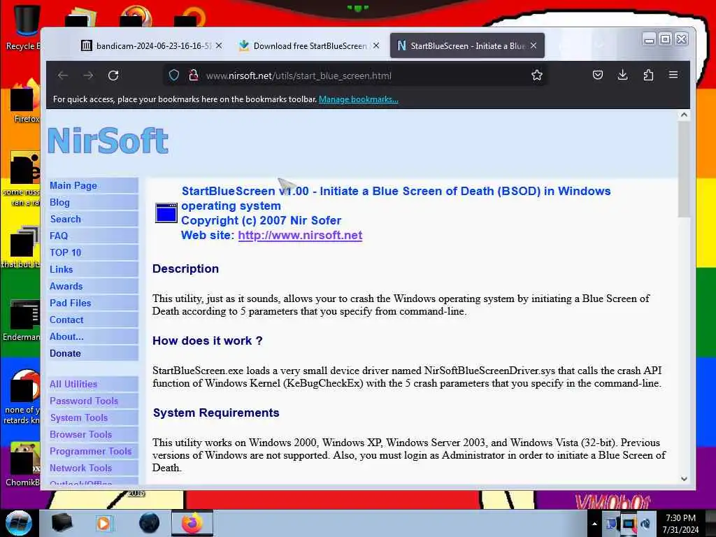Image resolution: width=716 pixels, height=537 pixels.
Task: Open the media player taskbar icon
Action: [x=103, y=523]
